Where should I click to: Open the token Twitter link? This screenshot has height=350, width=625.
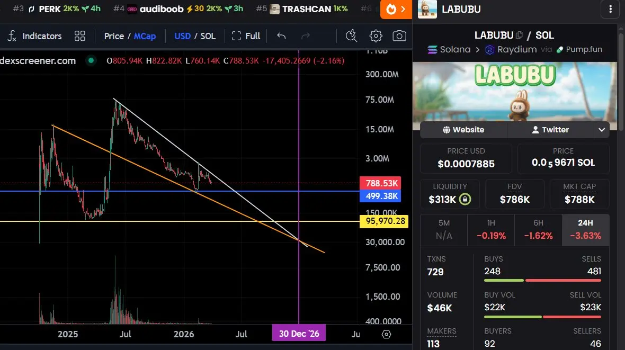click(550, 130)
